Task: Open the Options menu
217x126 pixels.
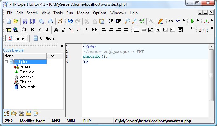Action: 100,13
